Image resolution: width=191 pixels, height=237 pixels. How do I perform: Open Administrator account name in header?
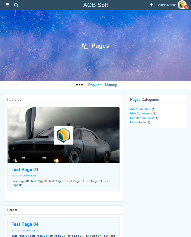(x=167, y=5)
